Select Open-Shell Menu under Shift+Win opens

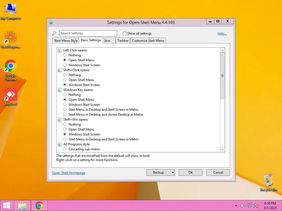pyautogui.click(x=65, y=129)
